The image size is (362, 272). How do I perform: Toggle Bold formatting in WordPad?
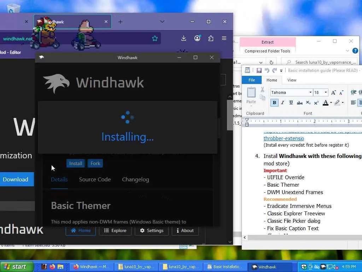point(274,103)
